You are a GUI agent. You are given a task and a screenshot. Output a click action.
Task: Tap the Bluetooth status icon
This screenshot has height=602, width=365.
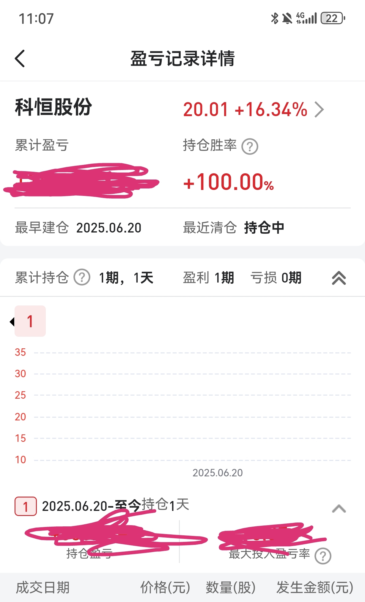point(275,18)
